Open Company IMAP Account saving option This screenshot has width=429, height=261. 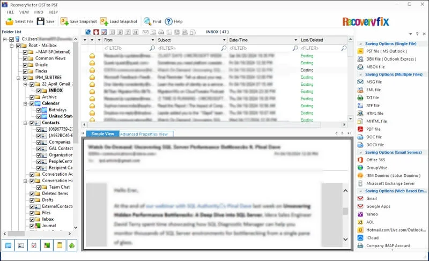(x=388, y=245)
